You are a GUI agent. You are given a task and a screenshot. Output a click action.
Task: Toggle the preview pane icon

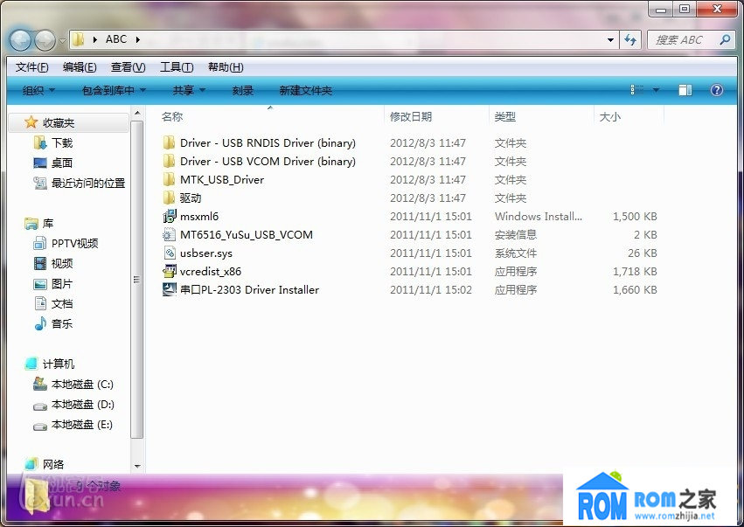click(685, 90)
